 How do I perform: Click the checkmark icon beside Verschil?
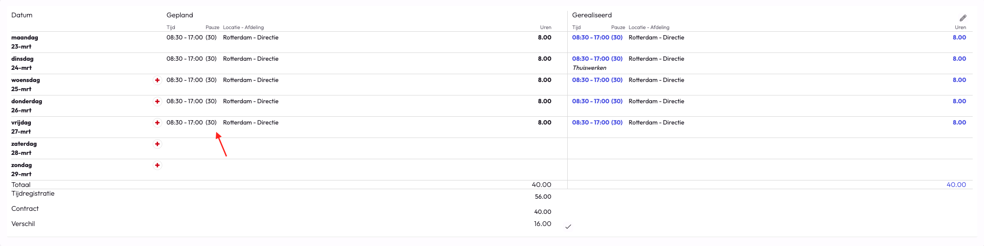[x=568, y=226]
